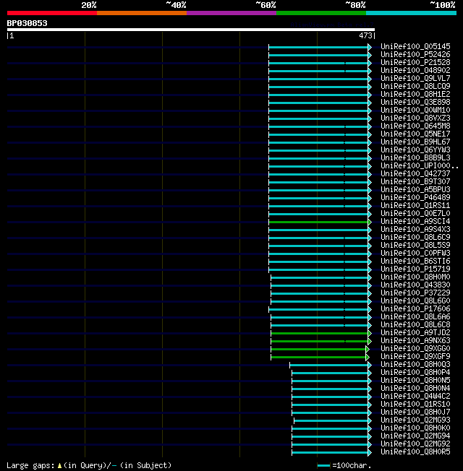Click the green alignment bar for UniRef100_A9SCI4
463x471 pixels.
[320, 222]
